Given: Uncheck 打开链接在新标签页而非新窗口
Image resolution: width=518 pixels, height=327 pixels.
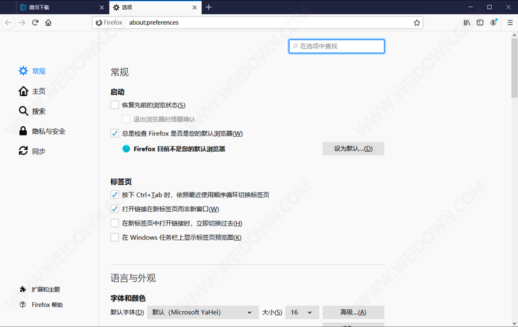Looking at the screenshot, I should tap(114, 209).
